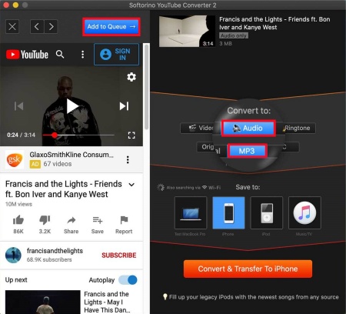Screen dimensions: 346x314
Task: Click the francisandthelights channel name
Action: pyautogui.click(x=55, y=251)
